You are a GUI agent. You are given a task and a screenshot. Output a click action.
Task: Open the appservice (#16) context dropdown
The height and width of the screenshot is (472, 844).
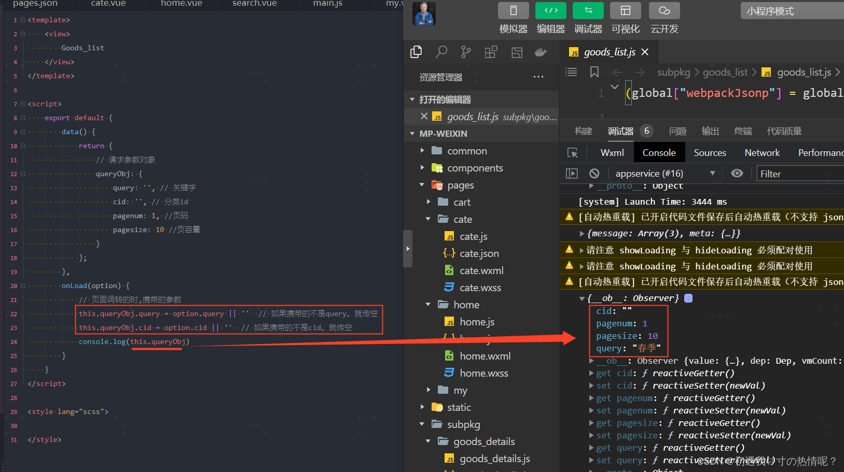click(665, 174)
